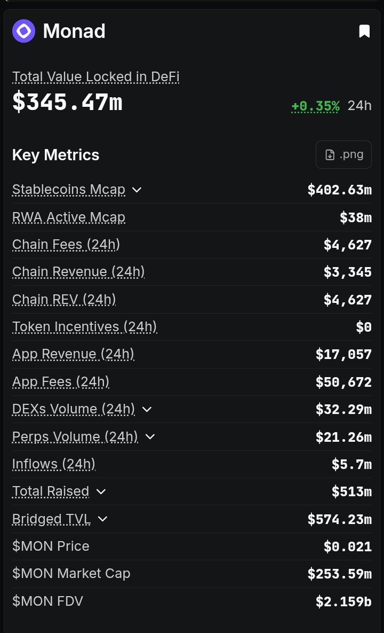Click the Token Incentives (24h) label
The width and height of the screenshot is (384, 633).
(x=85, y=327)
